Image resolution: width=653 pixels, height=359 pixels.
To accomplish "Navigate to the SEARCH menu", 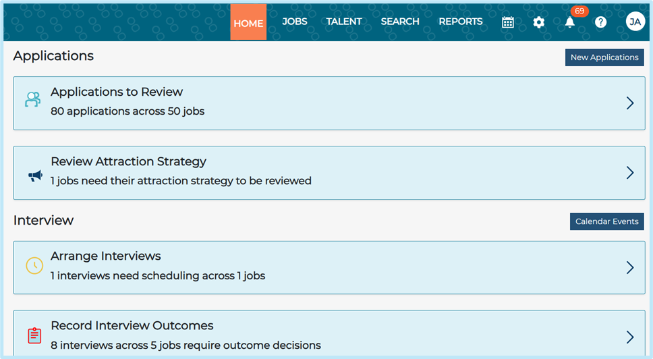I will pyautogui.click(x=400, y=22).
